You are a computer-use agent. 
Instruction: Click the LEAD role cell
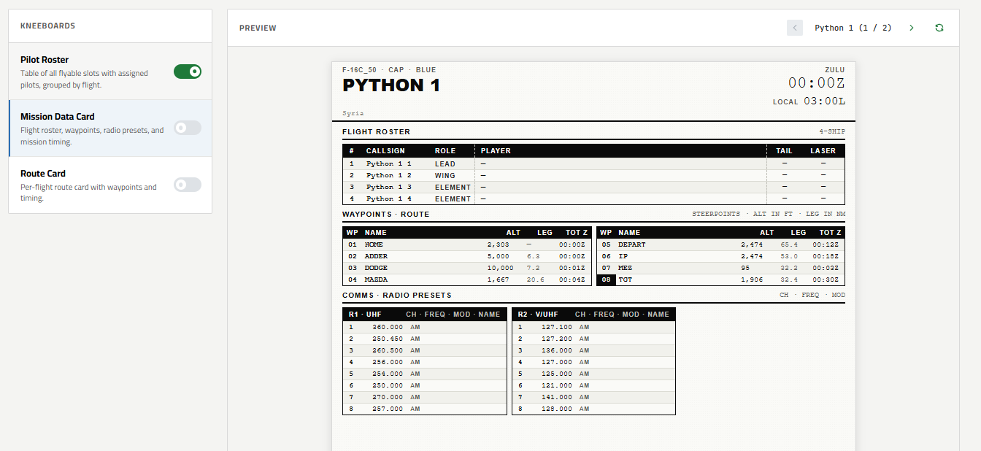pyautogui.click(x=445, y=163)
